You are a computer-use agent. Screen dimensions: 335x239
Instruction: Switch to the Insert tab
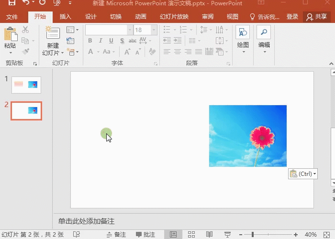click(x=66, y=17)
